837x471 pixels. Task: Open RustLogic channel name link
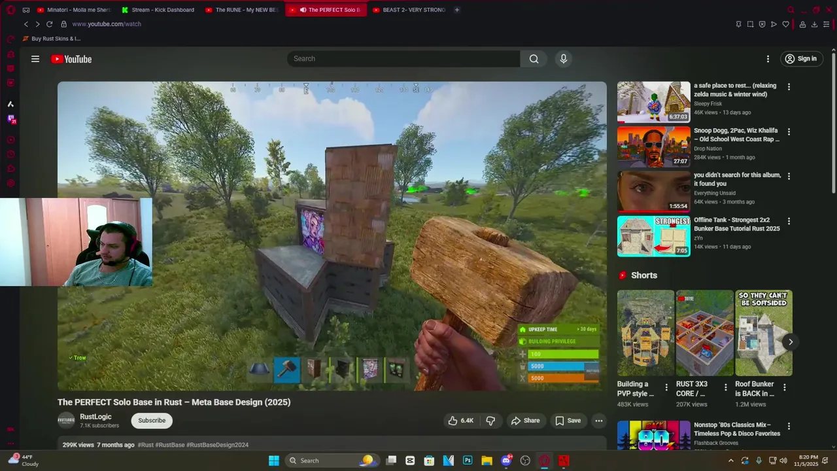tap(95, 417)
